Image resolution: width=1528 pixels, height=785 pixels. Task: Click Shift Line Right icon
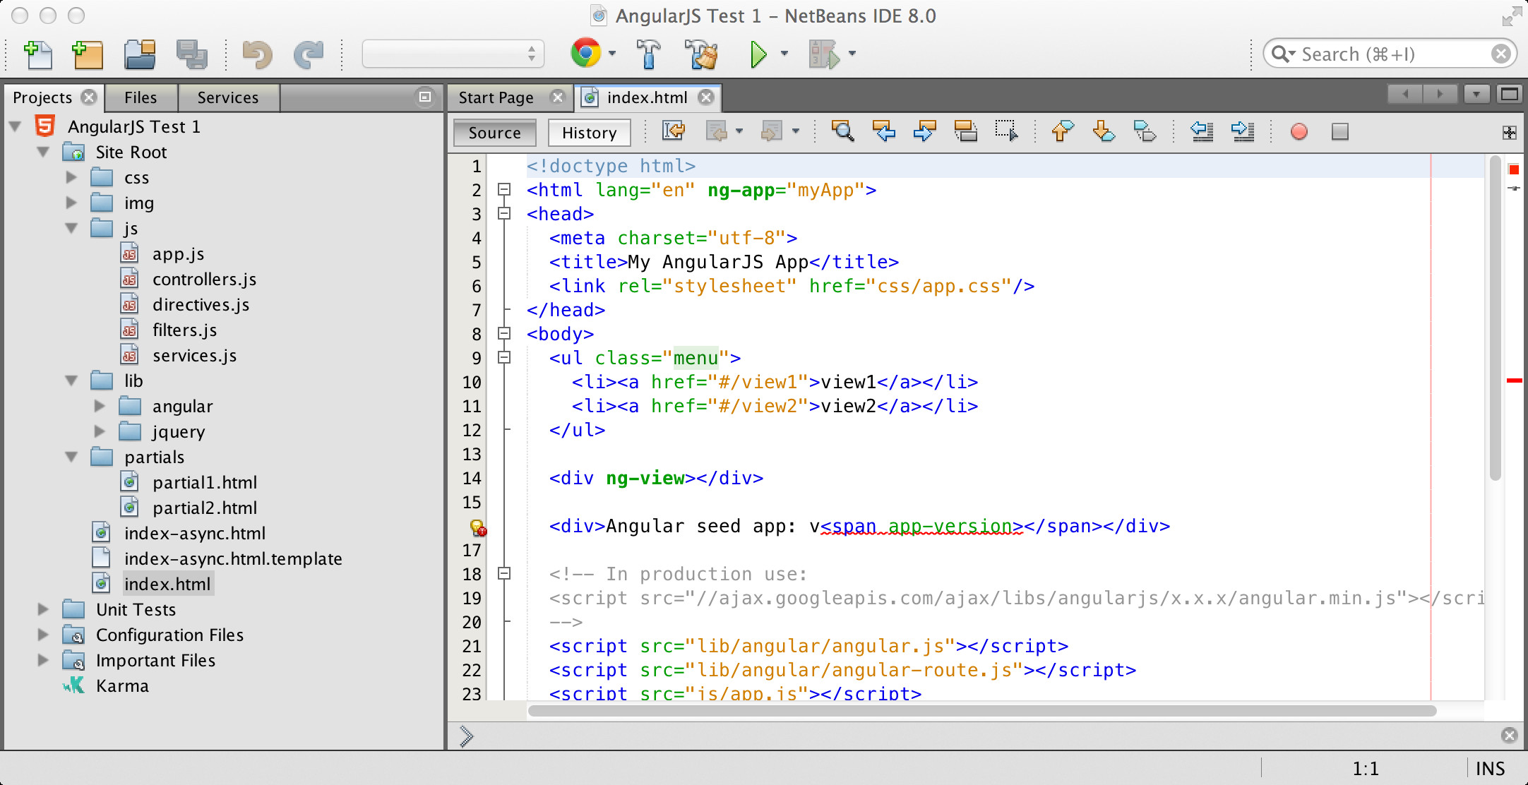[1242, 131]
